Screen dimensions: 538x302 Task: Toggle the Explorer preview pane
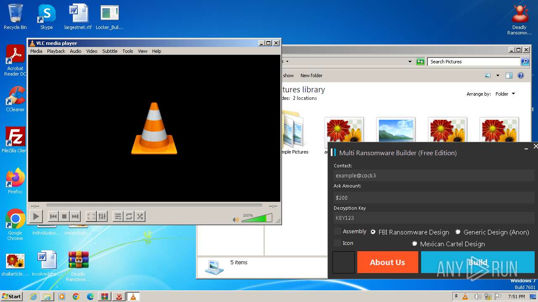(509, 75)
